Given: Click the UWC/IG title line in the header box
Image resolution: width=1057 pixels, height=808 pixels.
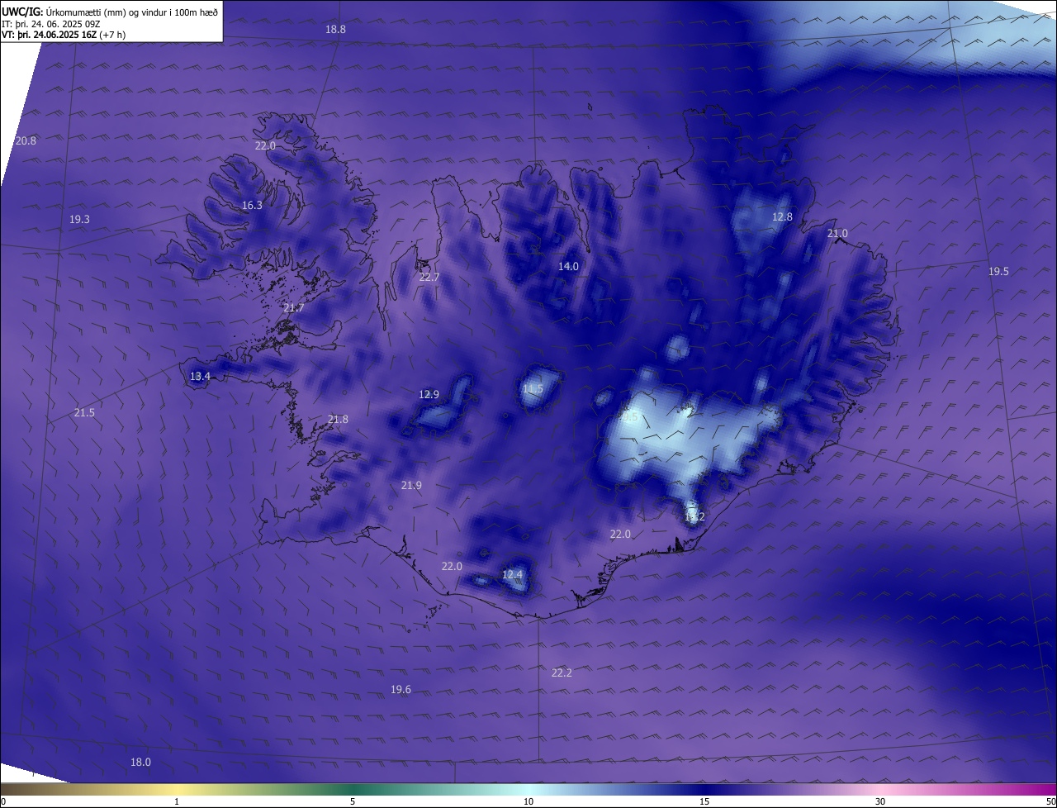Looking at the screenshot, I should [111, 12].
